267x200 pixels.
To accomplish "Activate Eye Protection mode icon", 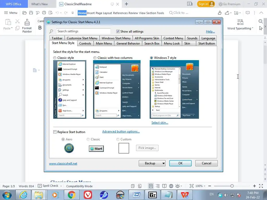I will point(177,186).
